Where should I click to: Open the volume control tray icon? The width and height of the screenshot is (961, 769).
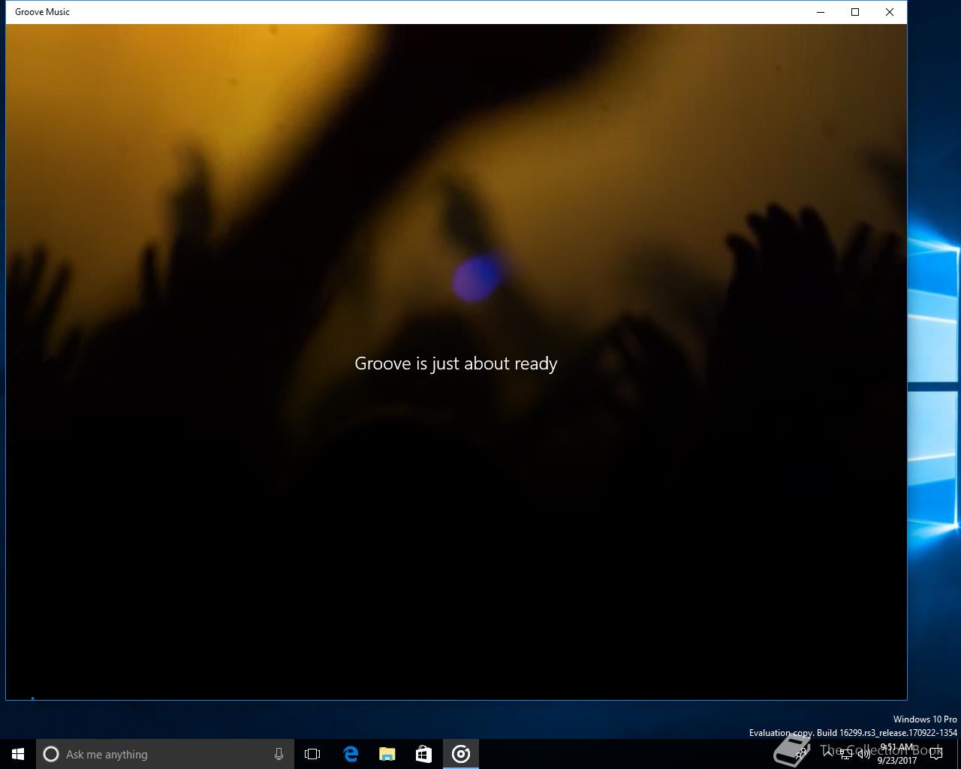click(864, 754)
